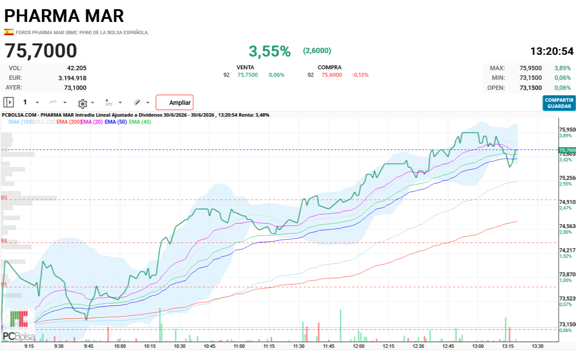Expand the indicators dropdown arrow
Screen dimensions: 576x350
pos(120,103)
